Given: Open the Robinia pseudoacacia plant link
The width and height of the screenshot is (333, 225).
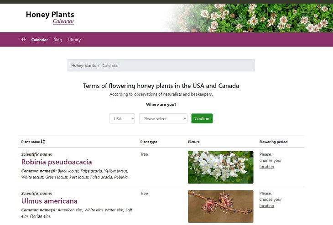Looking at the screenshot, I should [x=57, y=162].
